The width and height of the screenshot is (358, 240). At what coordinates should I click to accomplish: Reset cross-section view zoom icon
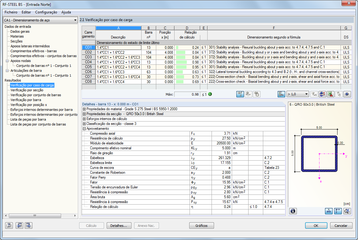(347, 211)
